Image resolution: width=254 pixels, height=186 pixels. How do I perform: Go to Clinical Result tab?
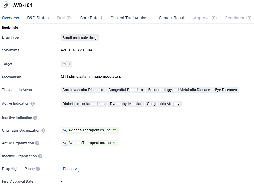click(172, 18)
